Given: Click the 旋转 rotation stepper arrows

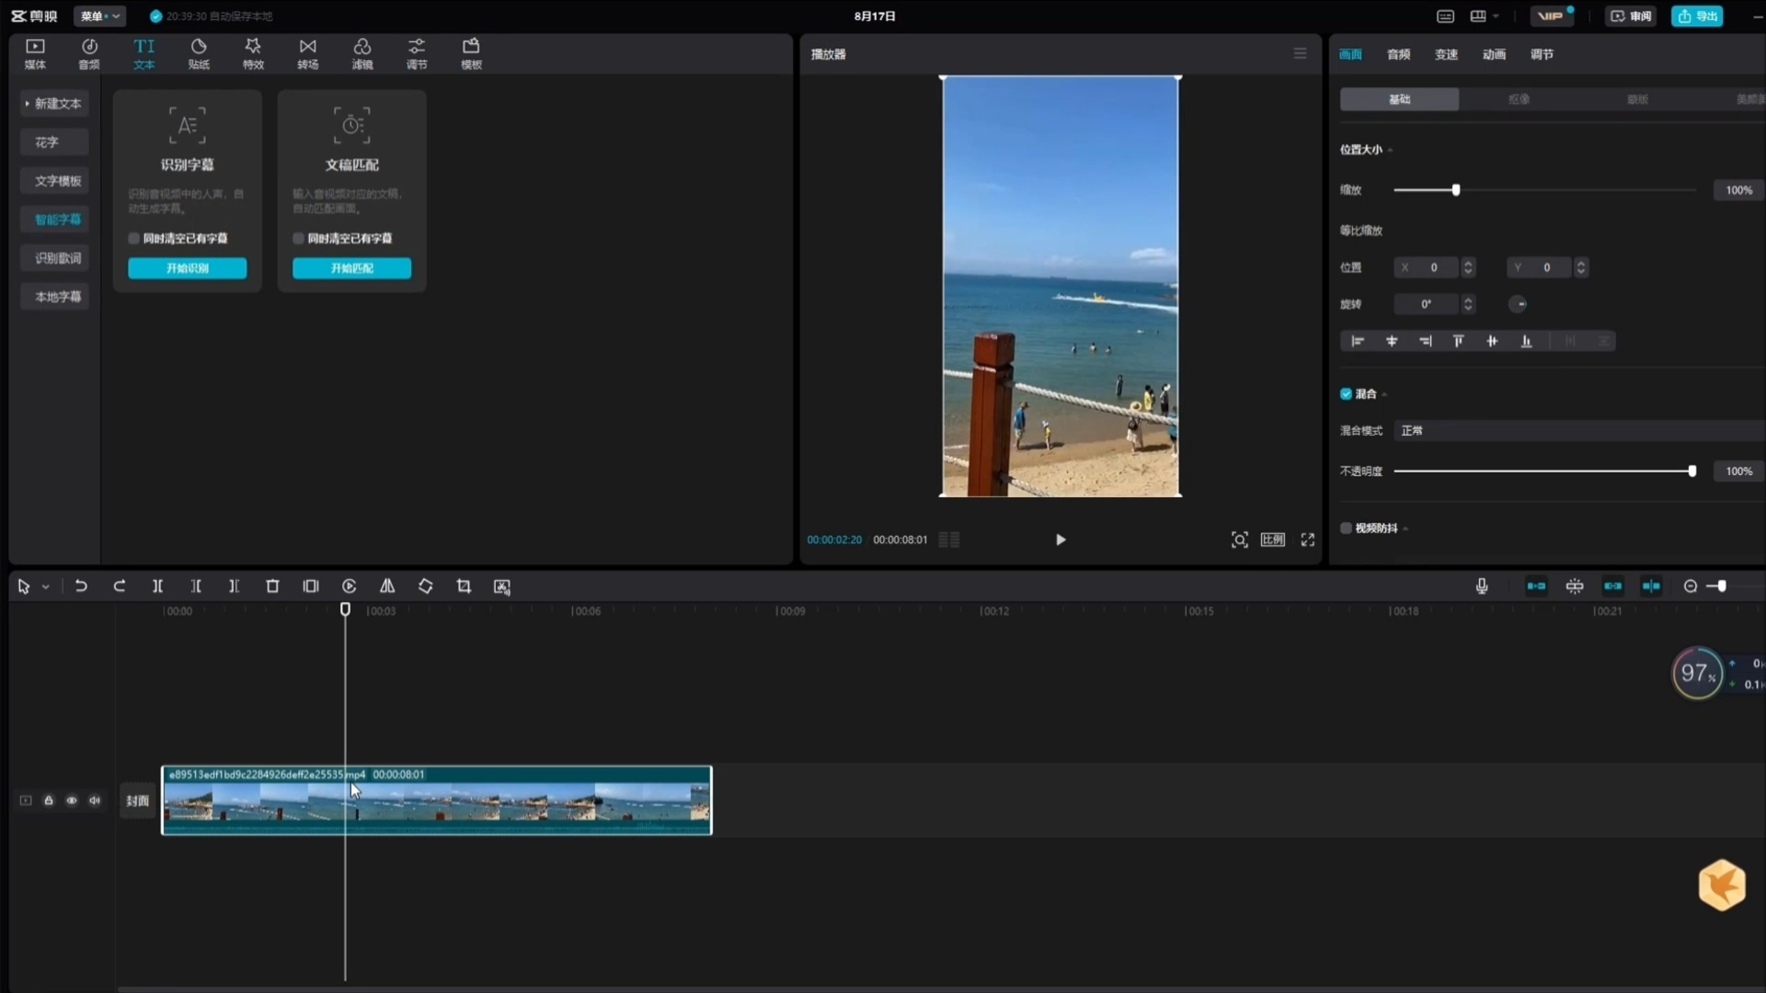Looking at the screenshot, I should [1469, 303].
